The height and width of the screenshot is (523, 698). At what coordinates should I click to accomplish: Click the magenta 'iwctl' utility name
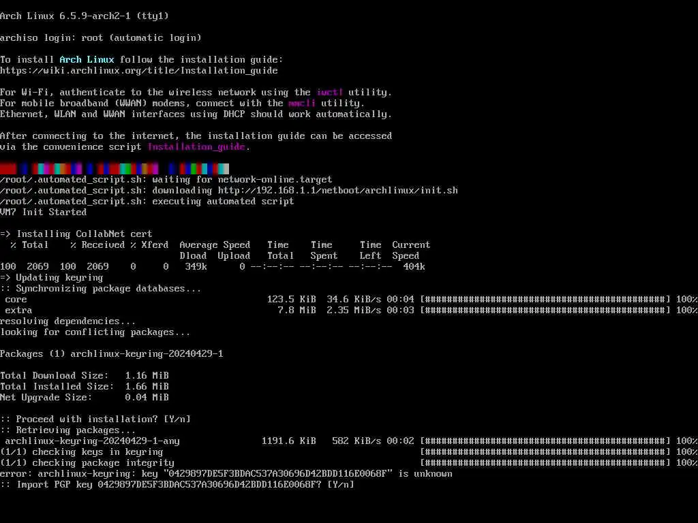tap(329, 92)
